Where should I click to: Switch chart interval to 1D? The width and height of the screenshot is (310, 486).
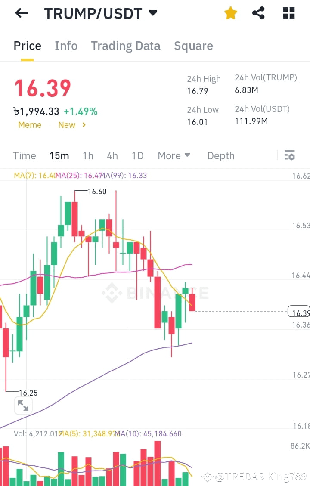[137, 156]
